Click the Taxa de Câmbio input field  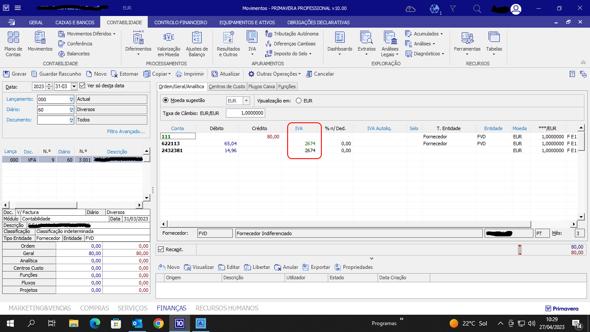pyautogui.click(x=245, y=113)
